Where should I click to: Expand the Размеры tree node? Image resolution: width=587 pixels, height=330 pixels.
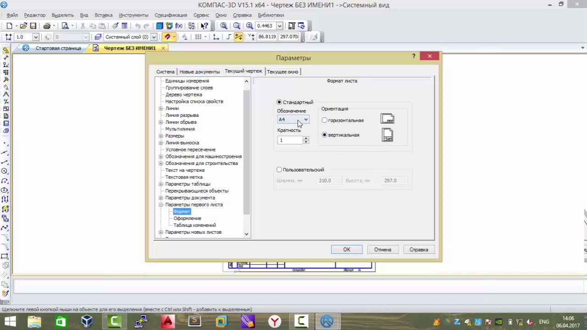click(161, 136)
